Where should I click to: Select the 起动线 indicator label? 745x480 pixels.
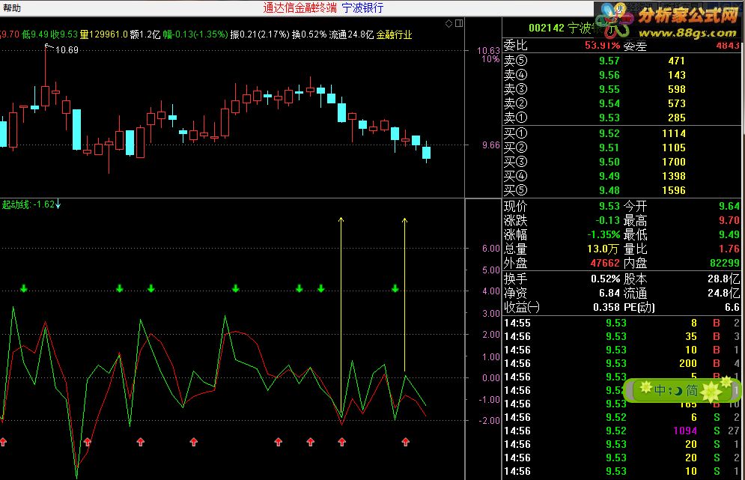point(16,204)
